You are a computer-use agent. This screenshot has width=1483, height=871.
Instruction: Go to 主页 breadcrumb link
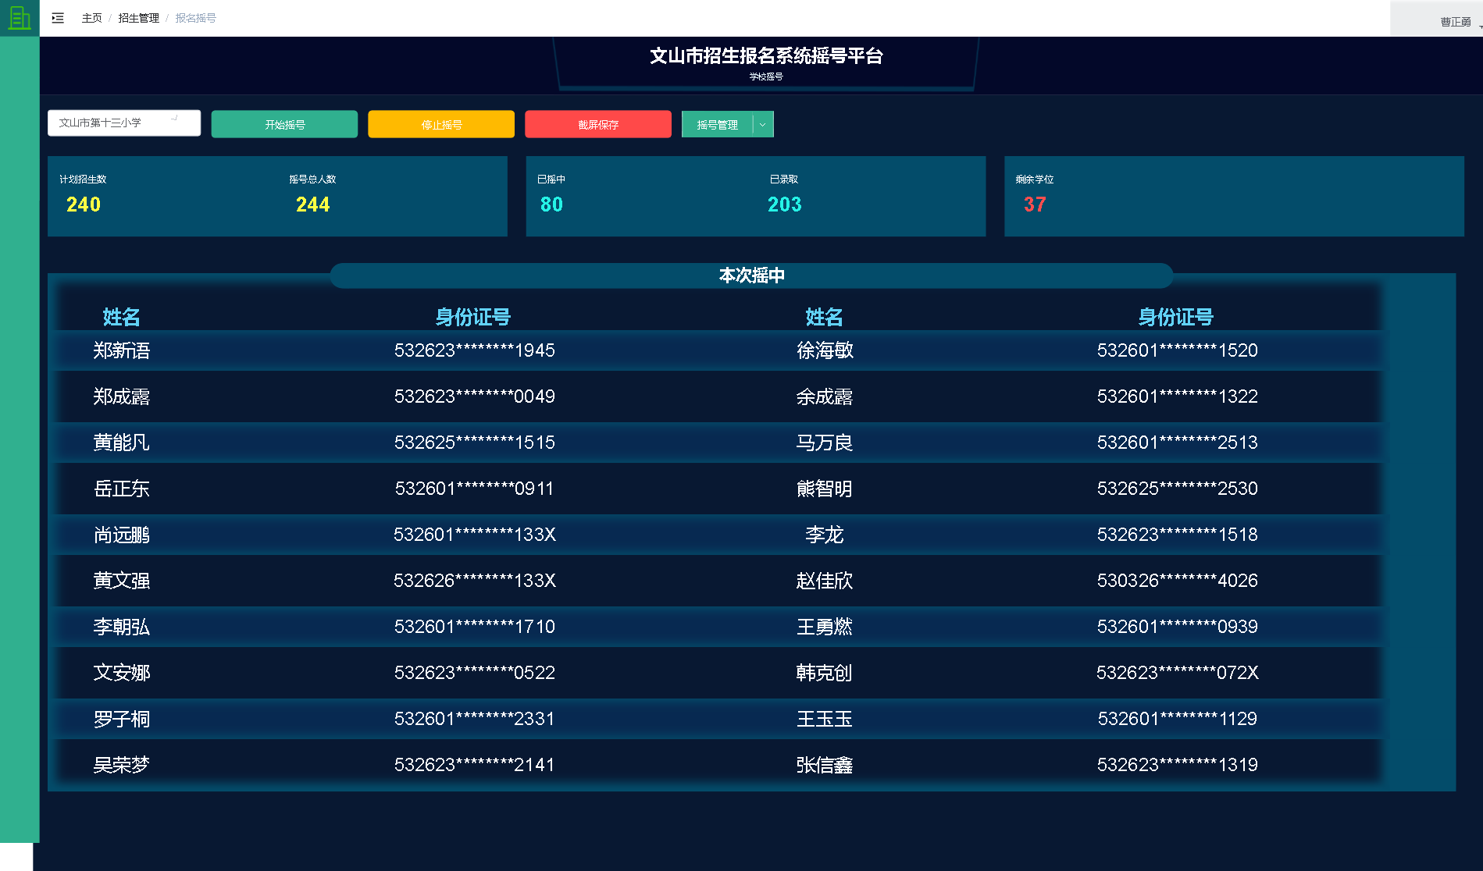pos(91,18)
